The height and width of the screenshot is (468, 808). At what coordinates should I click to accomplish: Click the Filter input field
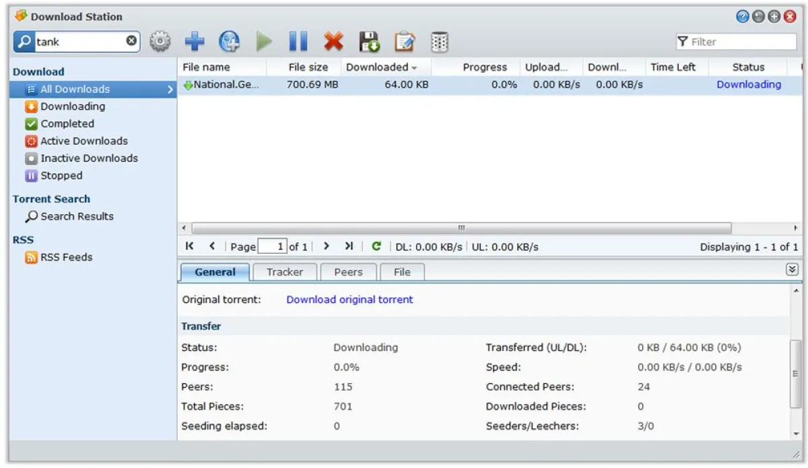742,42
